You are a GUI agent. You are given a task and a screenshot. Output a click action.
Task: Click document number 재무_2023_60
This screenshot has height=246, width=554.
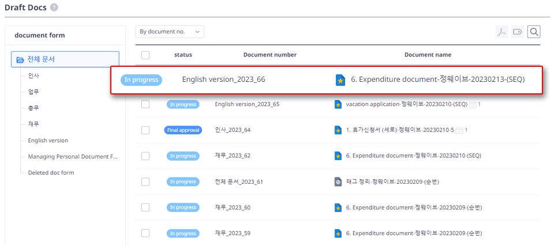point(233,207)
